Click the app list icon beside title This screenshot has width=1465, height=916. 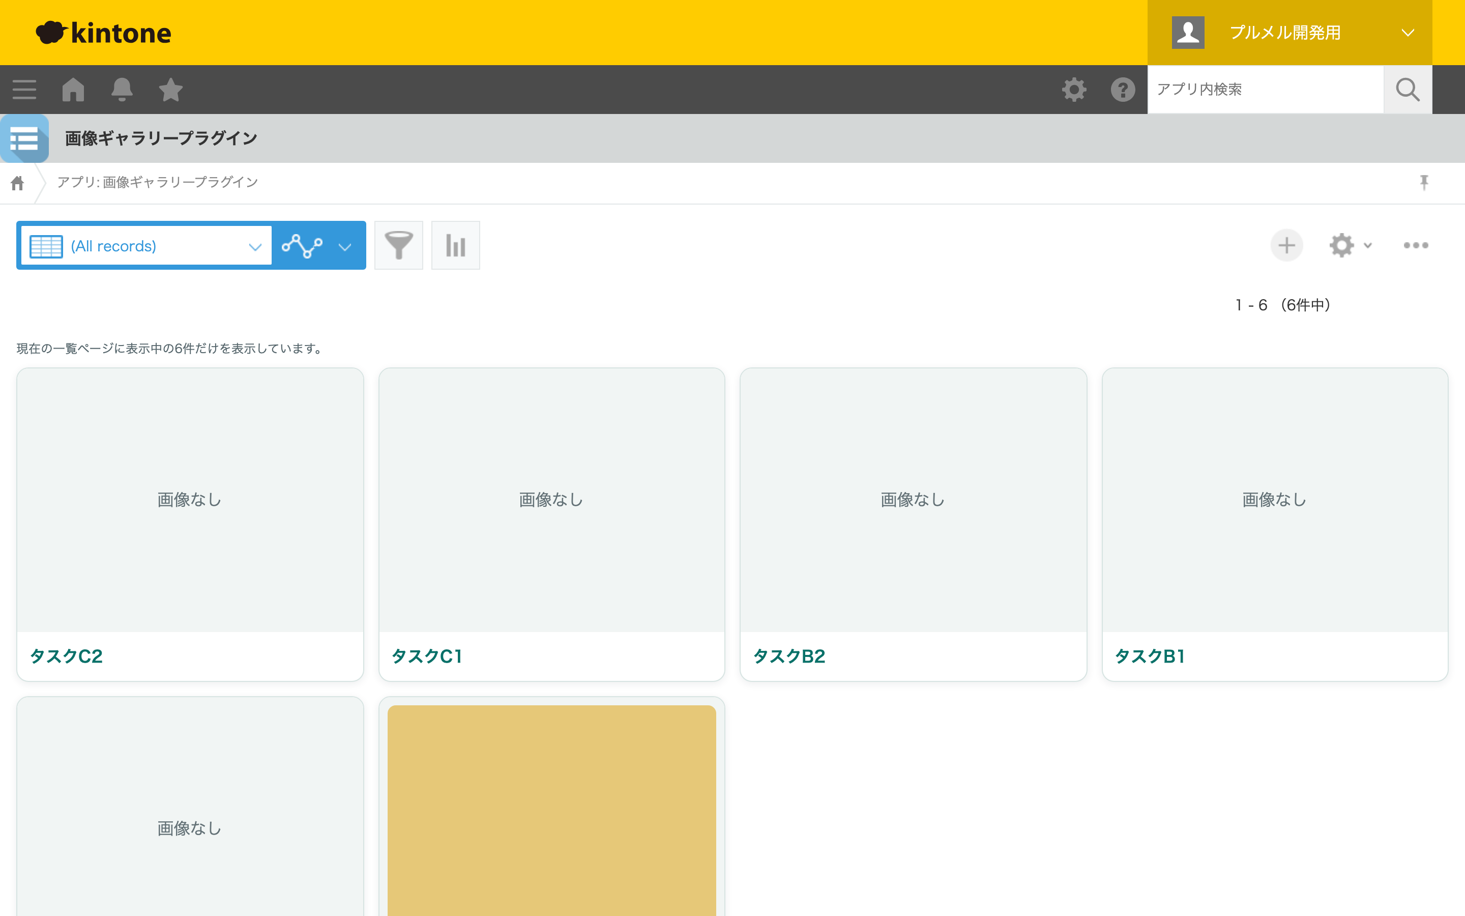click(24, 139)
